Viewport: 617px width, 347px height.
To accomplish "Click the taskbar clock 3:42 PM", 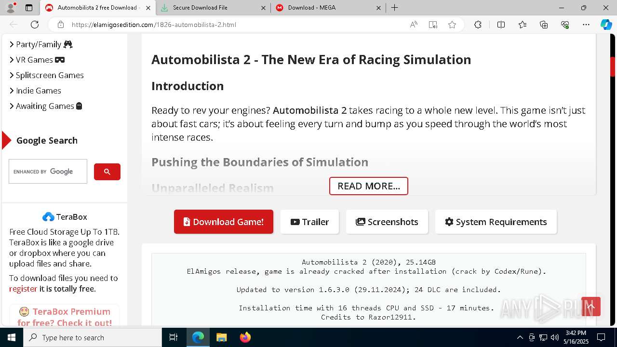I will (576, 333).
